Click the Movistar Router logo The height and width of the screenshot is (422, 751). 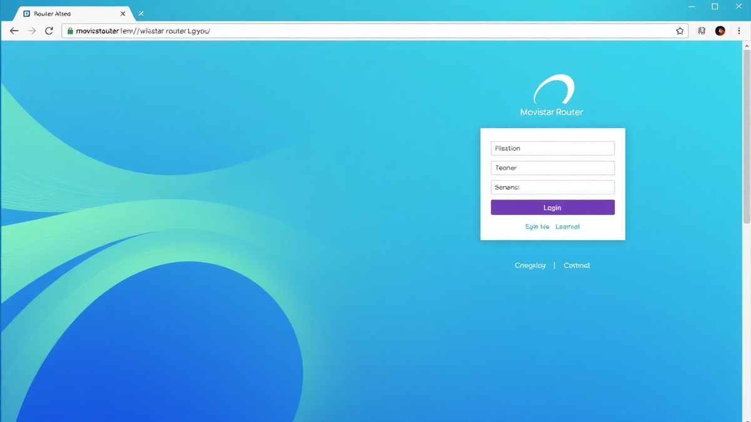(553, 89)
